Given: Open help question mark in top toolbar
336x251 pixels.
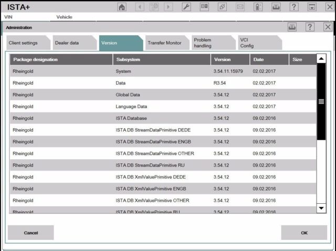Looking at the screenshot, I should [x=294, y=7].
